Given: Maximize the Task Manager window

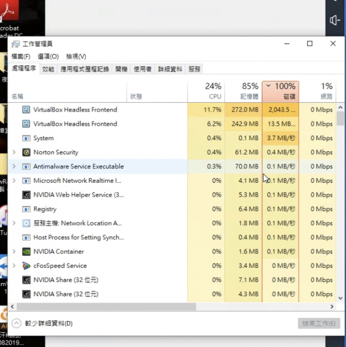Looking at the screenshot, I should [309, 44].
